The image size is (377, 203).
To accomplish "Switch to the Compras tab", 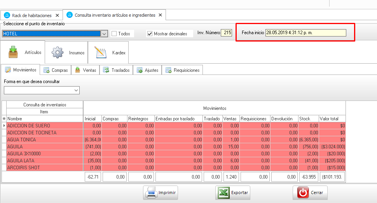I will click(55, 70).
